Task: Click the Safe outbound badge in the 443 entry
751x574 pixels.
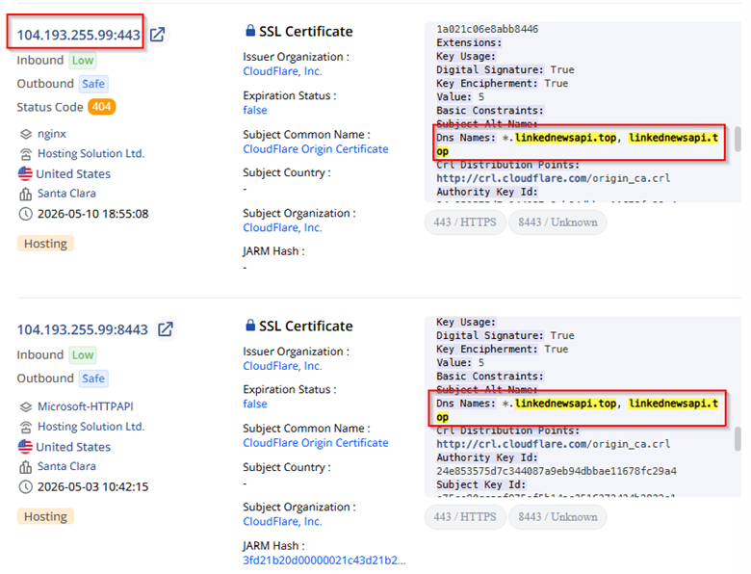Action: point(93,84)
